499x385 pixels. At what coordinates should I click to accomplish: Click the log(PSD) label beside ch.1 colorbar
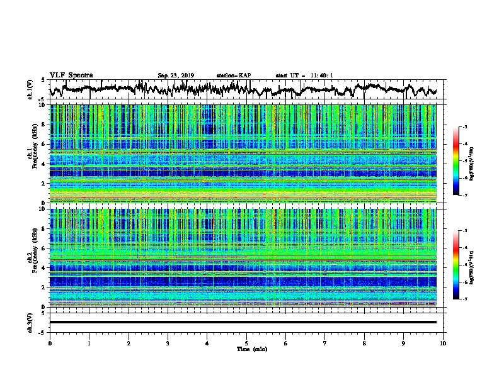point(472,164)
